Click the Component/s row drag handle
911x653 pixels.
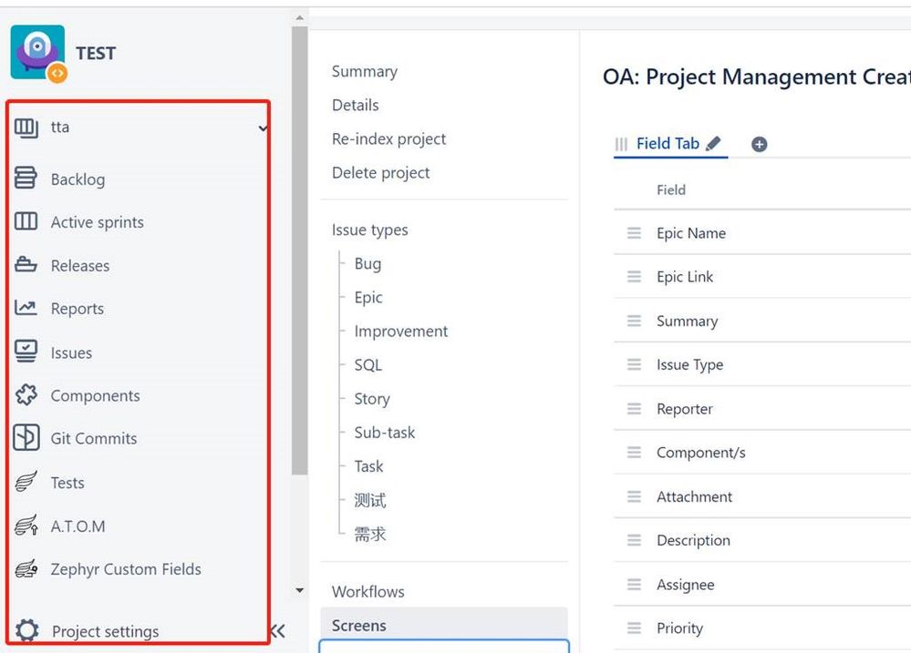[x=634, y=452]
